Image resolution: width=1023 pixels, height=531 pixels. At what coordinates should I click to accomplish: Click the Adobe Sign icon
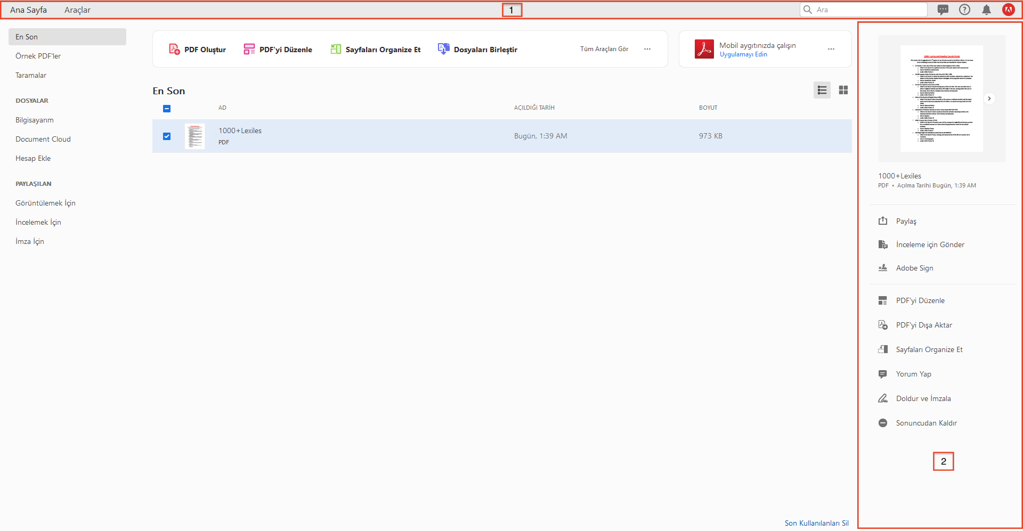pos(883,268)
